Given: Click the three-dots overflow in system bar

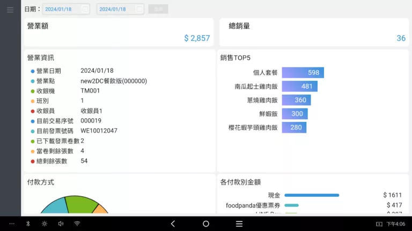Looking at the screenshot, I should click(12, 224).
